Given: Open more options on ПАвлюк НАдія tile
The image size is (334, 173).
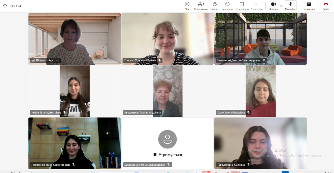Looking at the screenshot, I should [x=58, y=60].
